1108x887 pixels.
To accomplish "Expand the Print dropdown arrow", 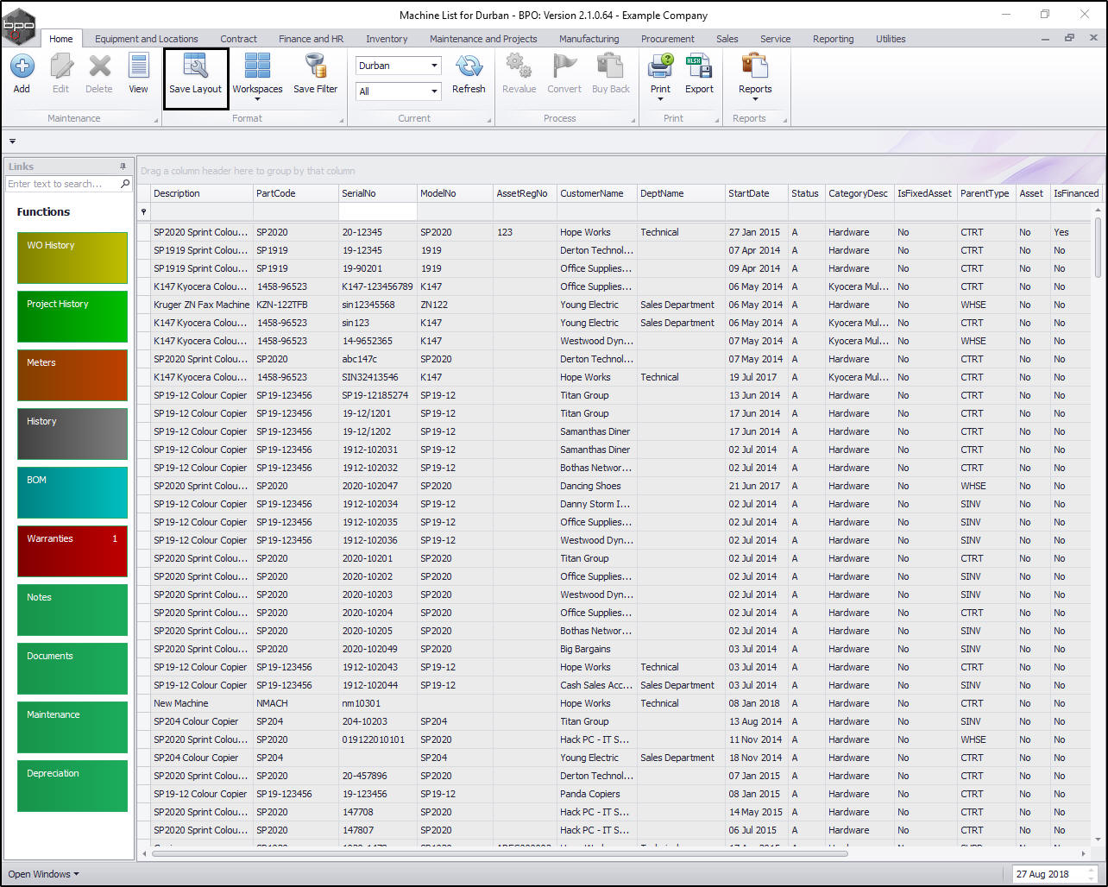I will coord(660,99).
